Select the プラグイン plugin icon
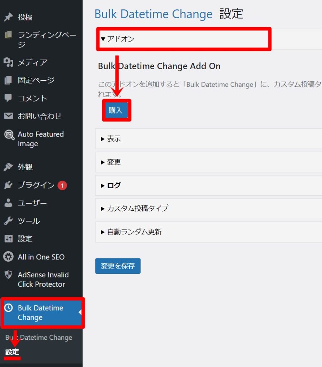 coord(8,185)
